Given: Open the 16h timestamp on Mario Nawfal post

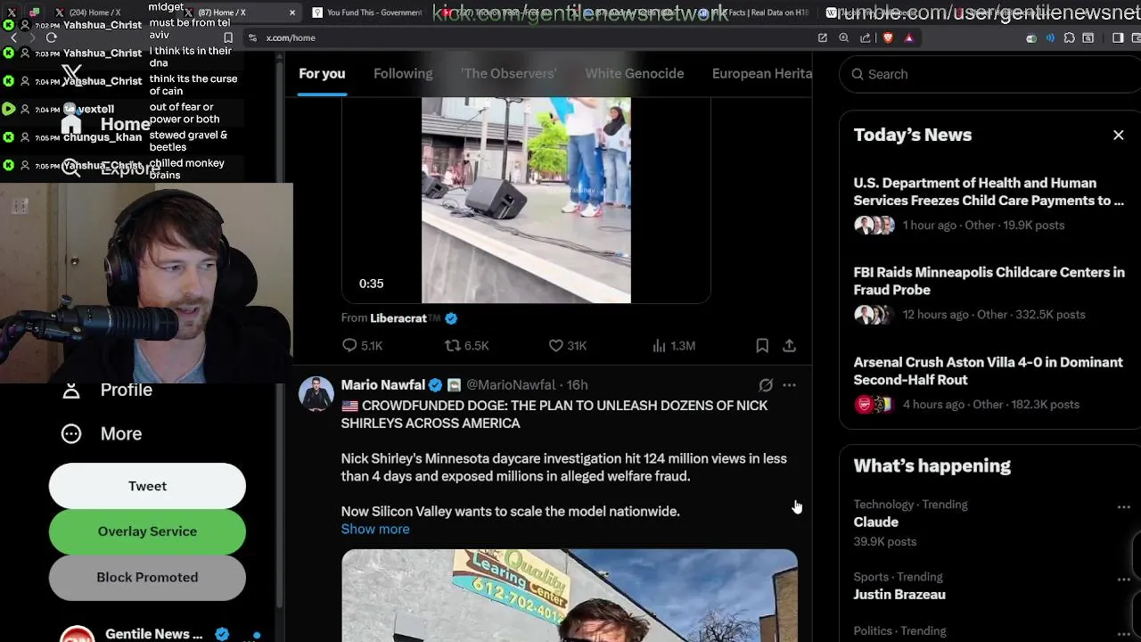Looking at the screenshot, I should [578, 385].
